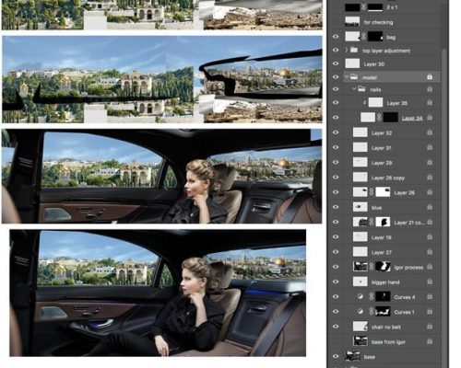This screenshot has height=368, width=461.
Task: Select the chair no belt layer name
Action: (386, 328)
